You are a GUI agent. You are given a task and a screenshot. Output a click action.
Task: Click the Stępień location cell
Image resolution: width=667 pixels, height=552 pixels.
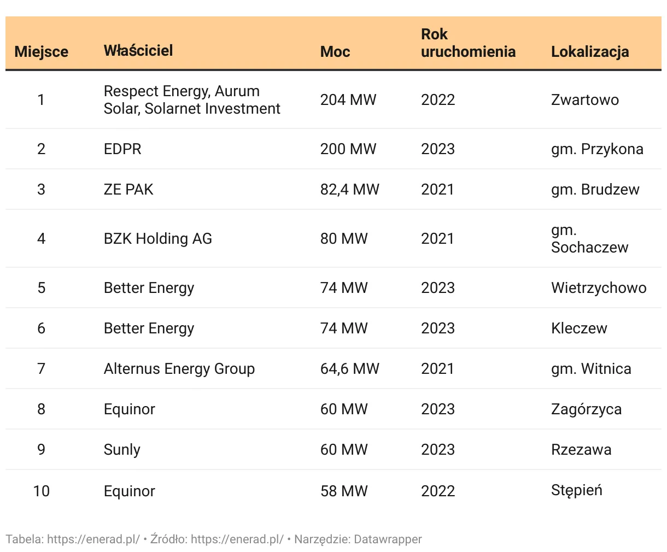pos(577,490)
